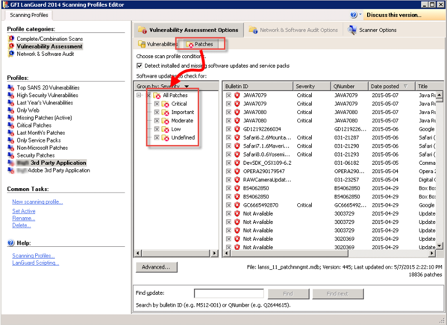Switch to Vulnerability Assessment Options tab
The width and height of the screenshot is (447, 325).
coord(188,30)
